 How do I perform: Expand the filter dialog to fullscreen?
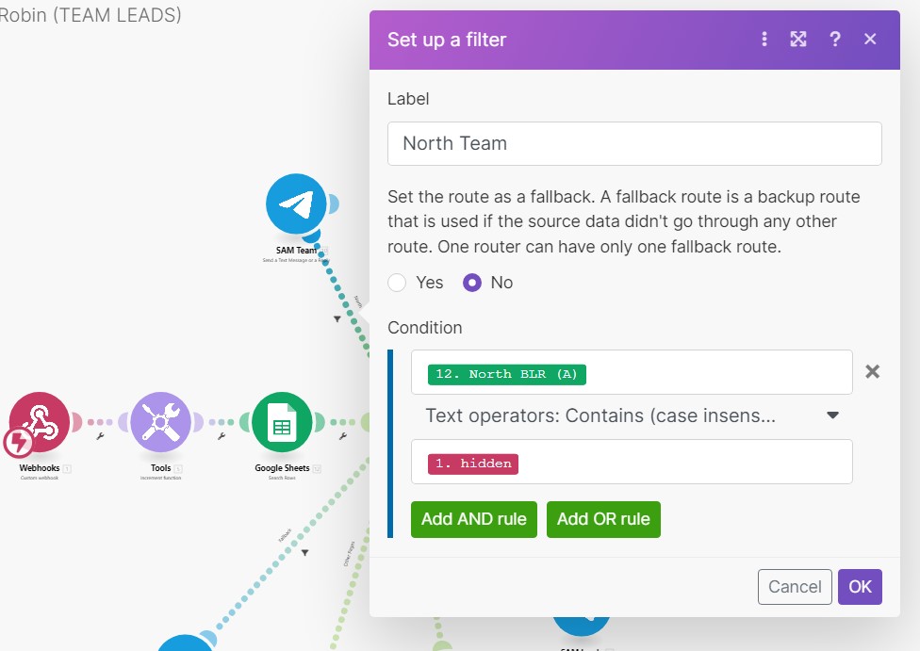798,40
